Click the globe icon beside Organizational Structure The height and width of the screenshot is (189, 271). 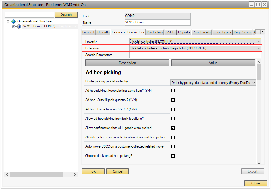pyautogui.click(x=13, y=22)
